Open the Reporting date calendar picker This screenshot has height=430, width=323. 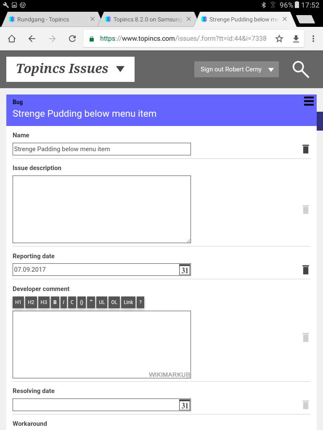[185, 270]
